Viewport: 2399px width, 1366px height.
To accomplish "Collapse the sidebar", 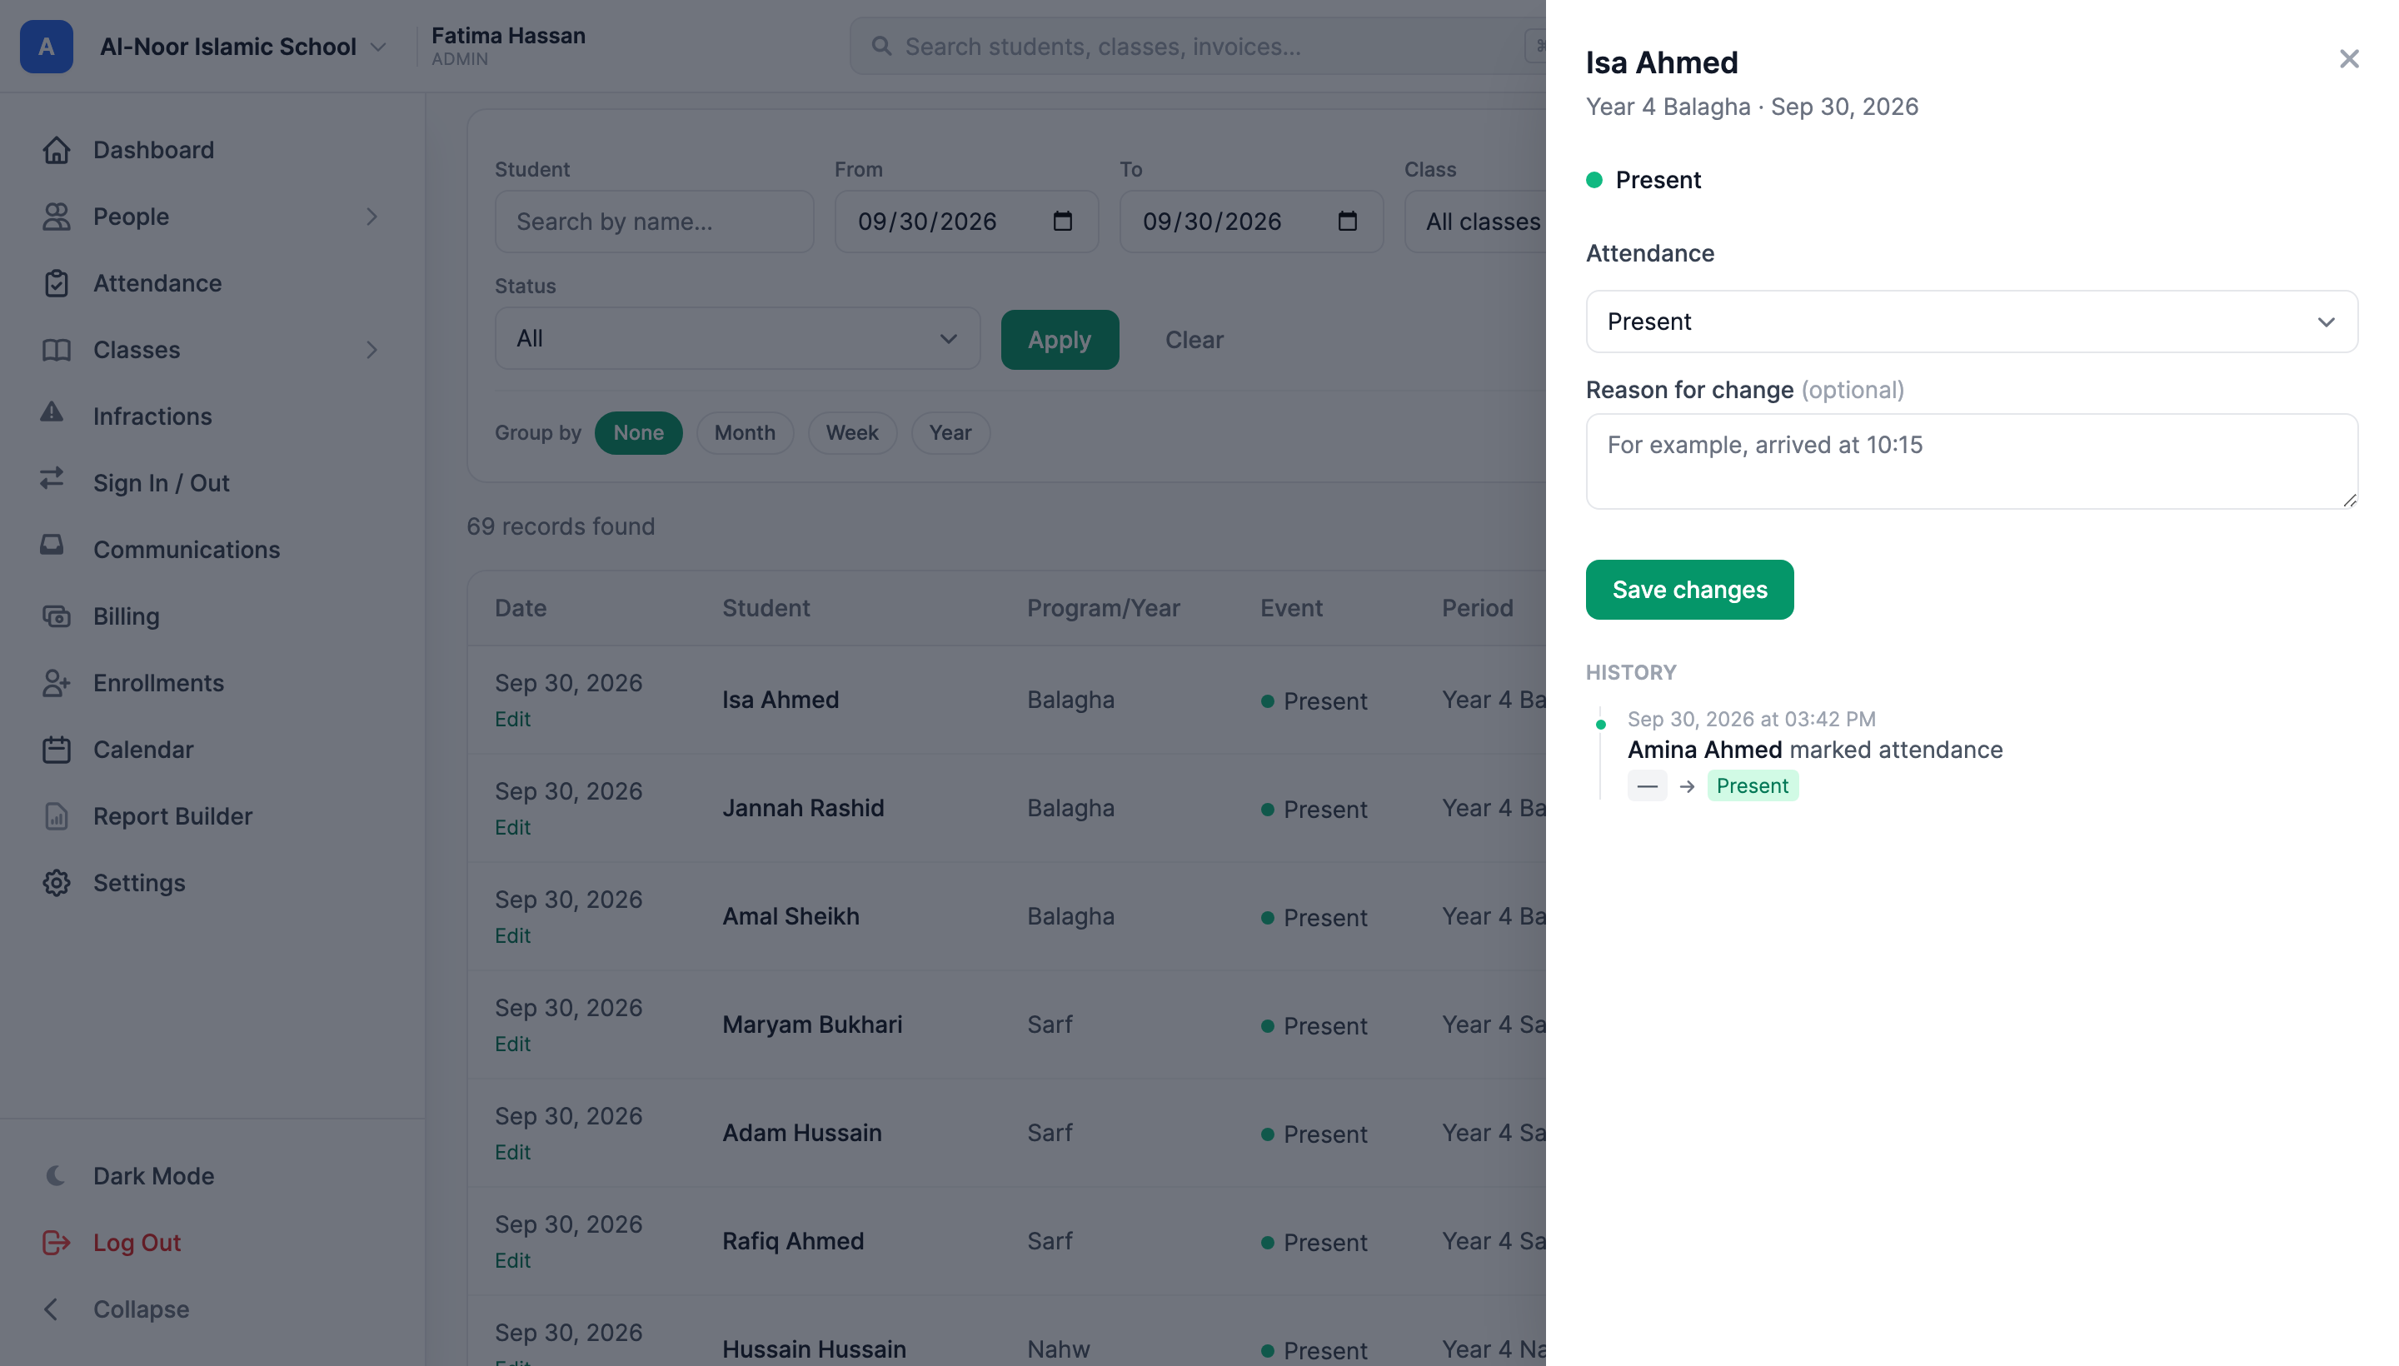I will pyautogui.click(x=117, y=1309).
